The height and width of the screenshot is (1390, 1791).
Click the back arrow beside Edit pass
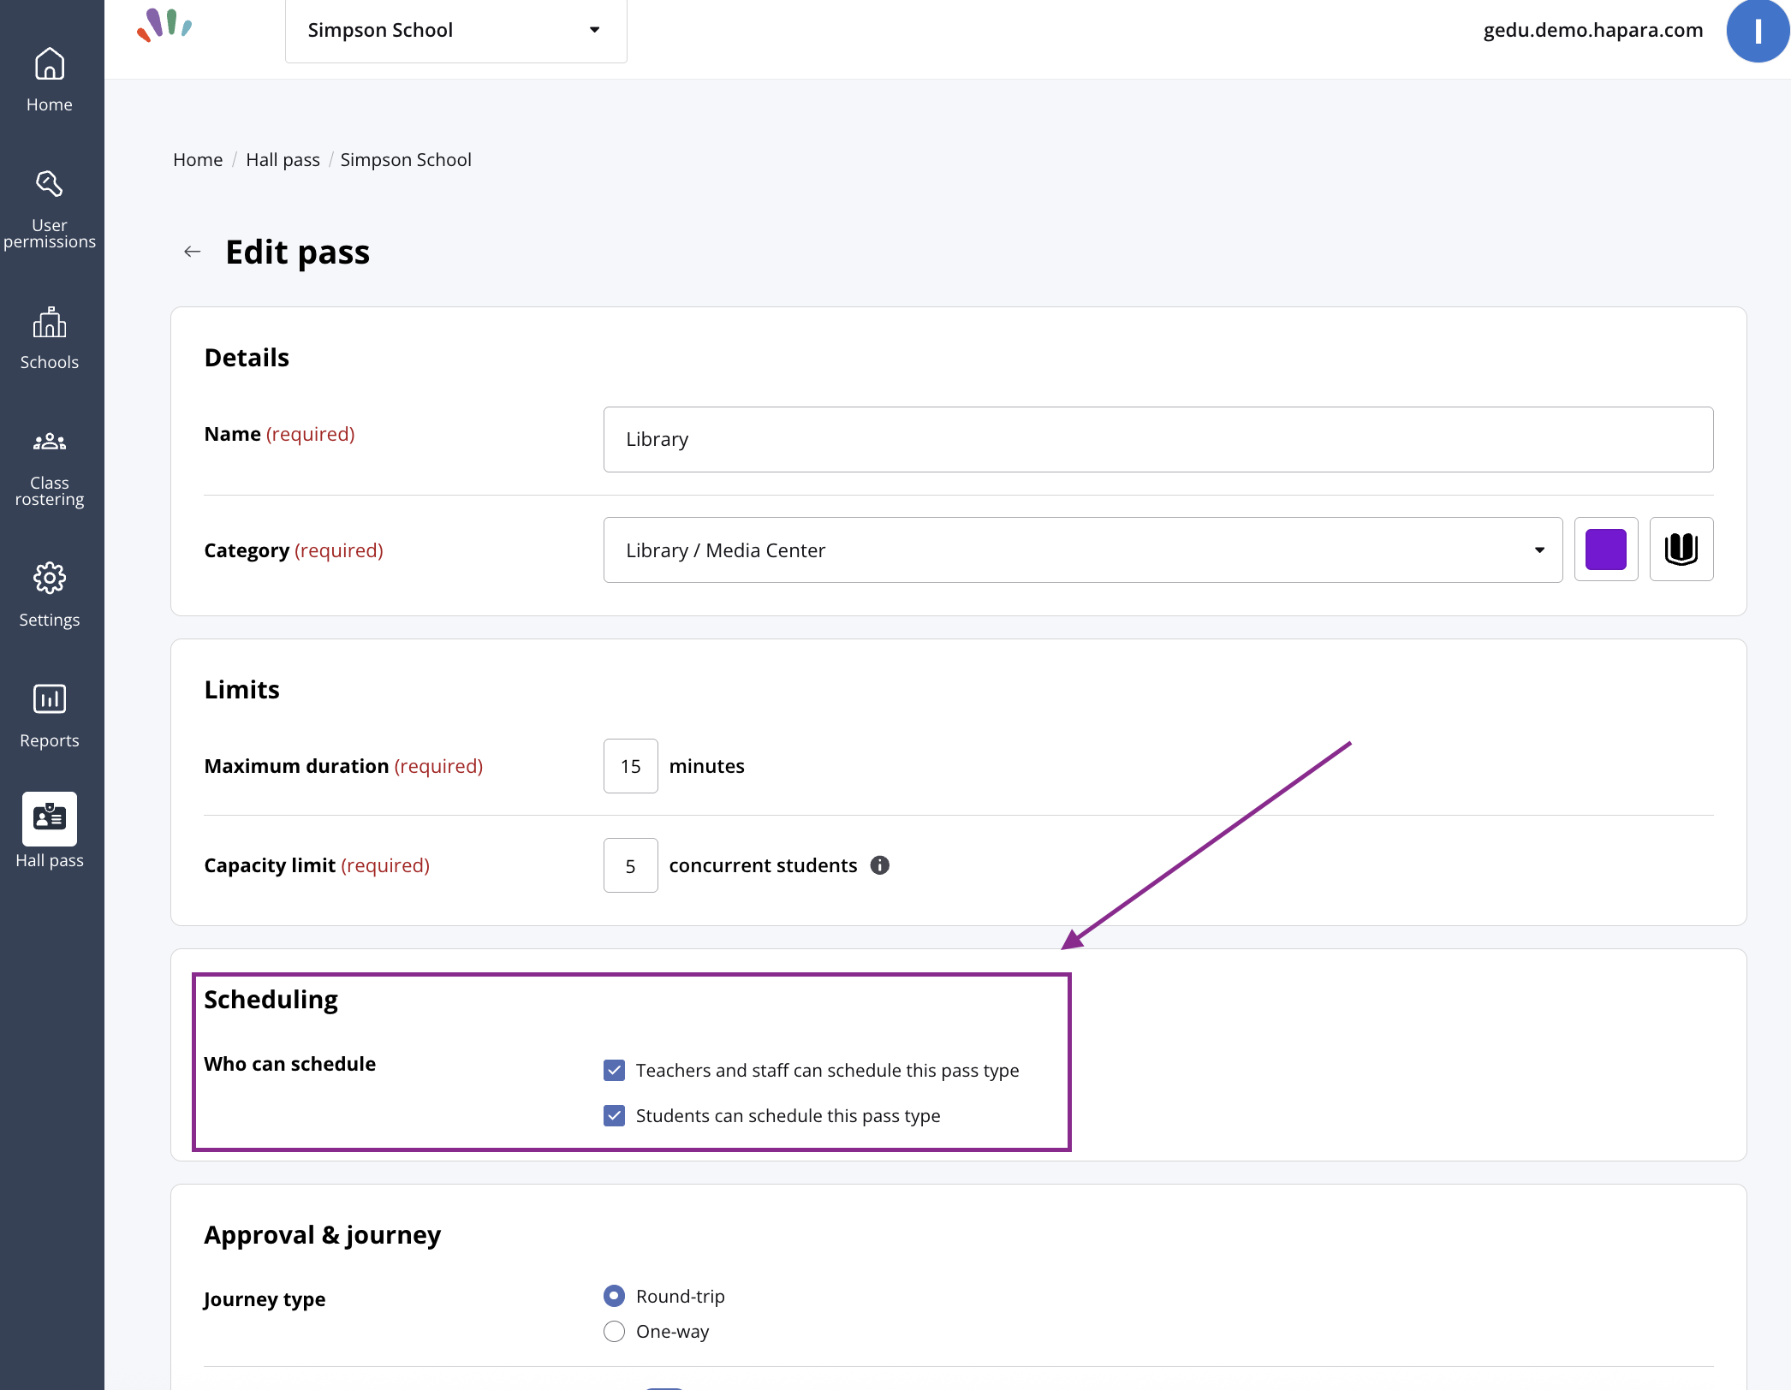click(x=193, y=252)
